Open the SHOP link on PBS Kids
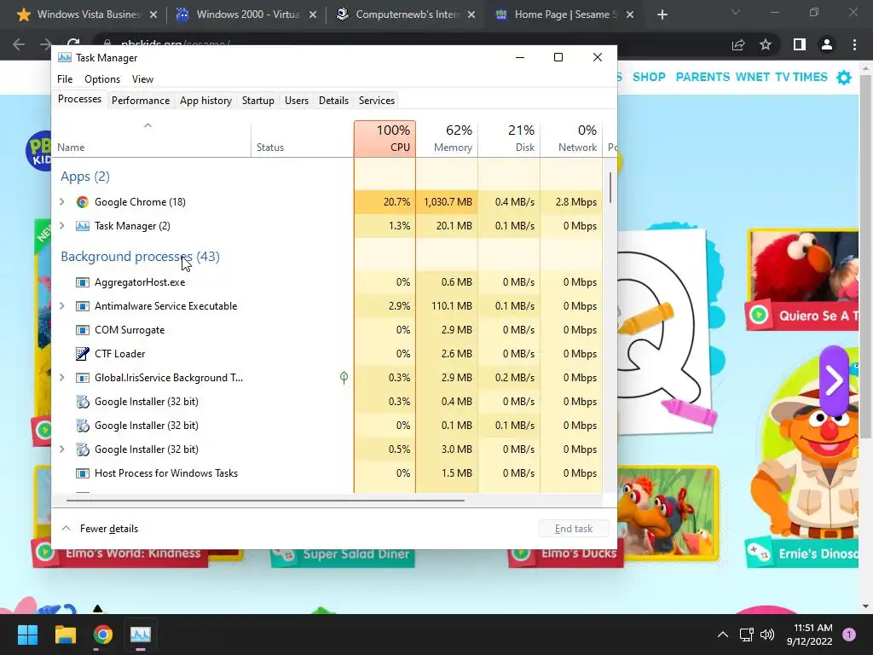This screenshot has width=873, height=655. click(649, 78)
